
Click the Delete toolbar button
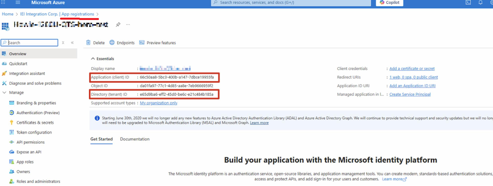click(x=95, y=43)
